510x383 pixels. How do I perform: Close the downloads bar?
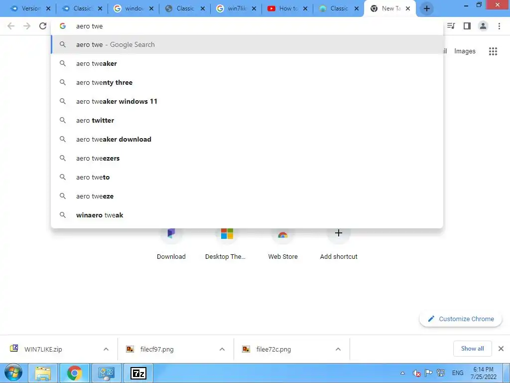tap(501, 349)
